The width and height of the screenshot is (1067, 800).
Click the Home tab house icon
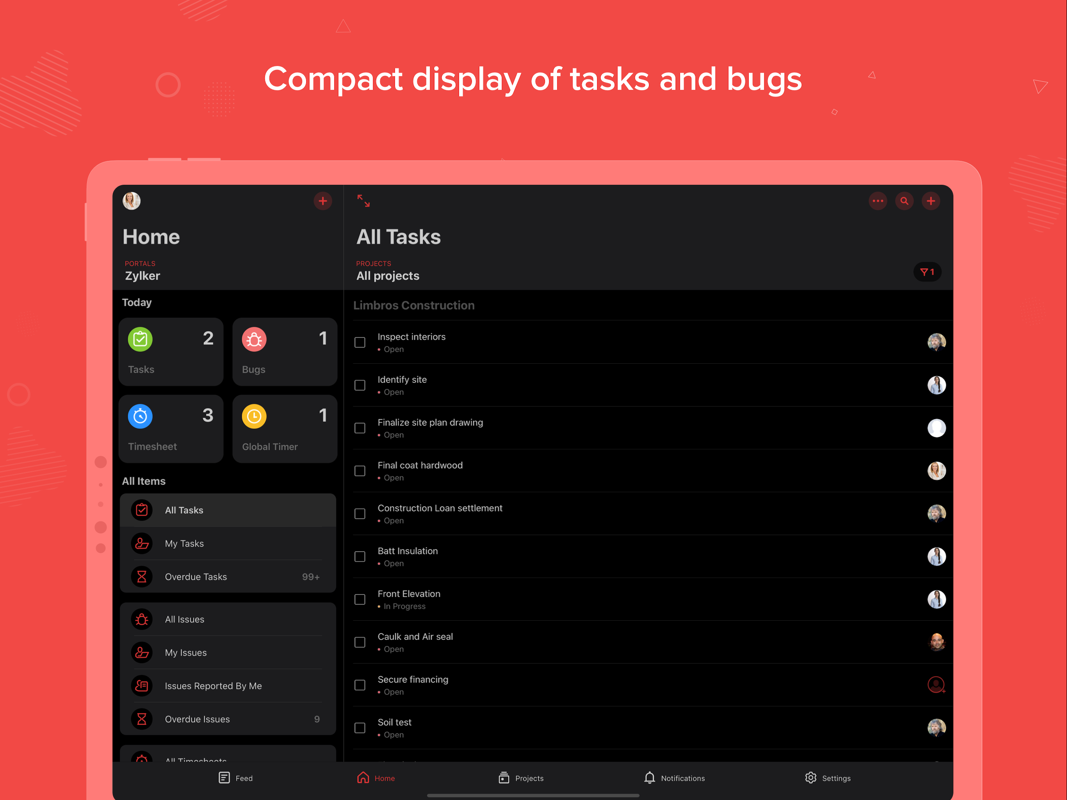tap(363, 778)
